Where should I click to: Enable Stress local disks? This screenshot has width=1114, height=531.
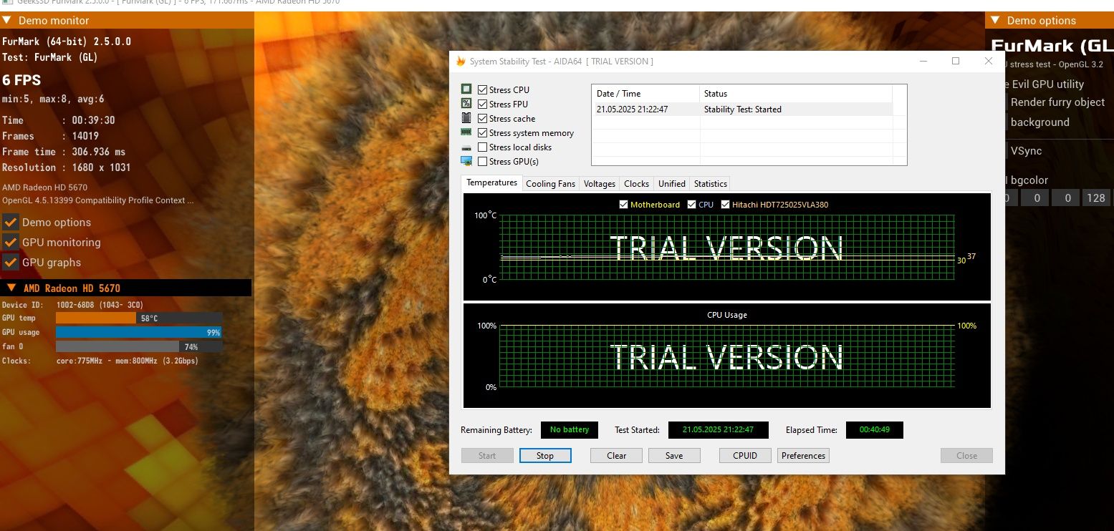coord(482,147)
